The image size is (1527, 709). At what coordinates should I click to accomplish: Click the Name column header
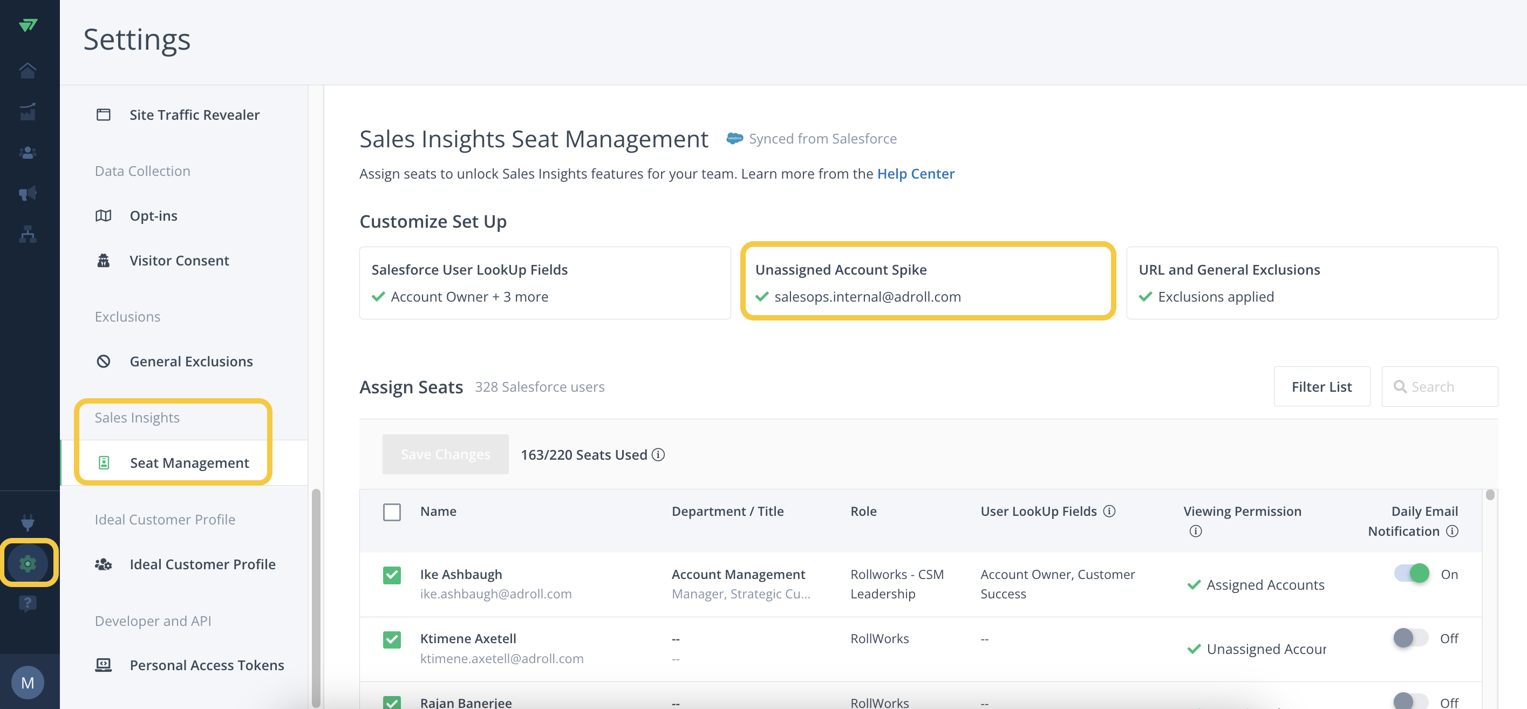[x=438, y=511]
